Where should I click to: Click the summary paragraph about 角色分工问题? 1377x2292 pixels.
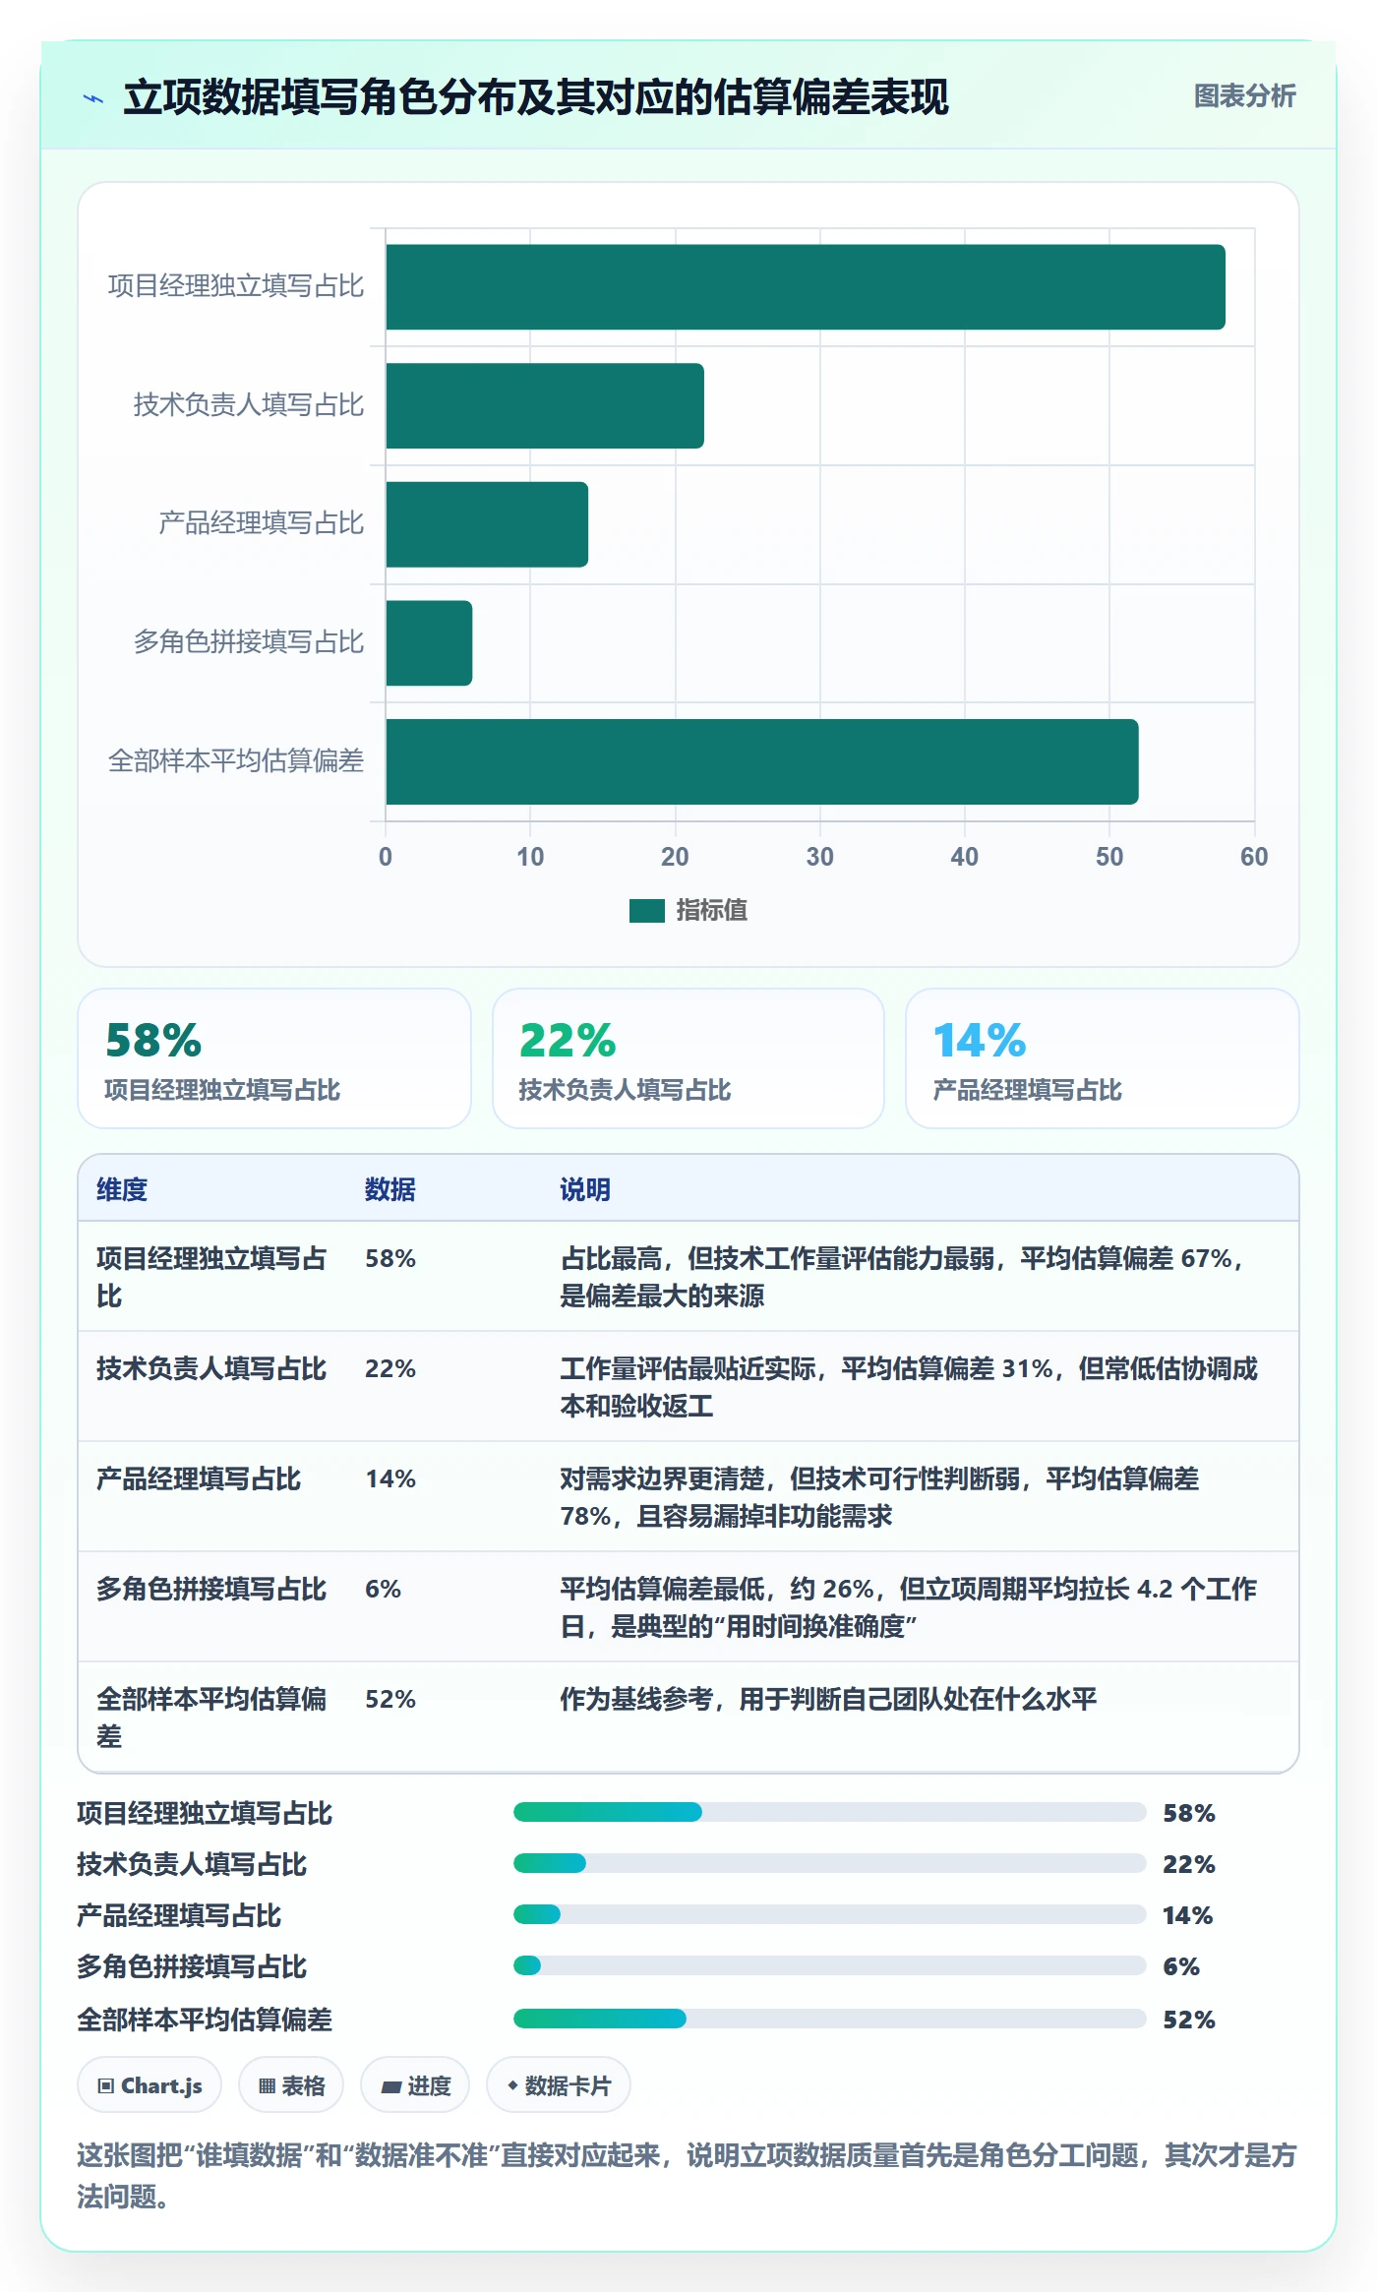(x=687, y=2175)
